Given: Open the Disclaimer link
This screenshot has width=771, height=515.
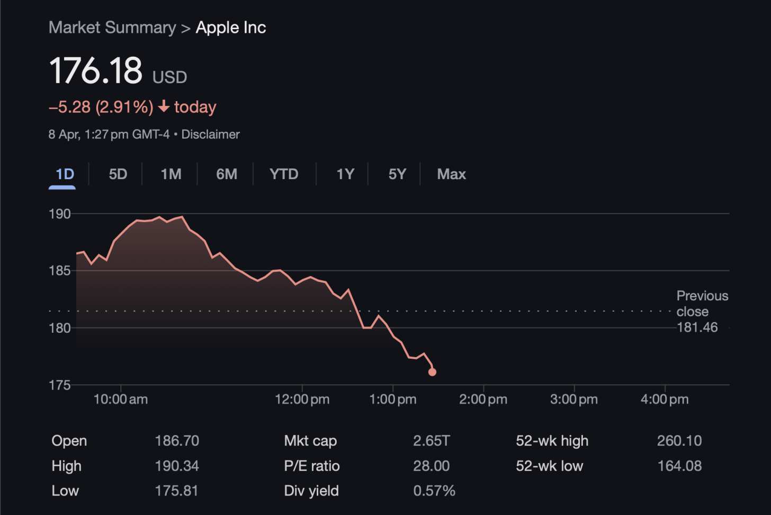Looking at the screenshot, I should click(x=210, y=134).
